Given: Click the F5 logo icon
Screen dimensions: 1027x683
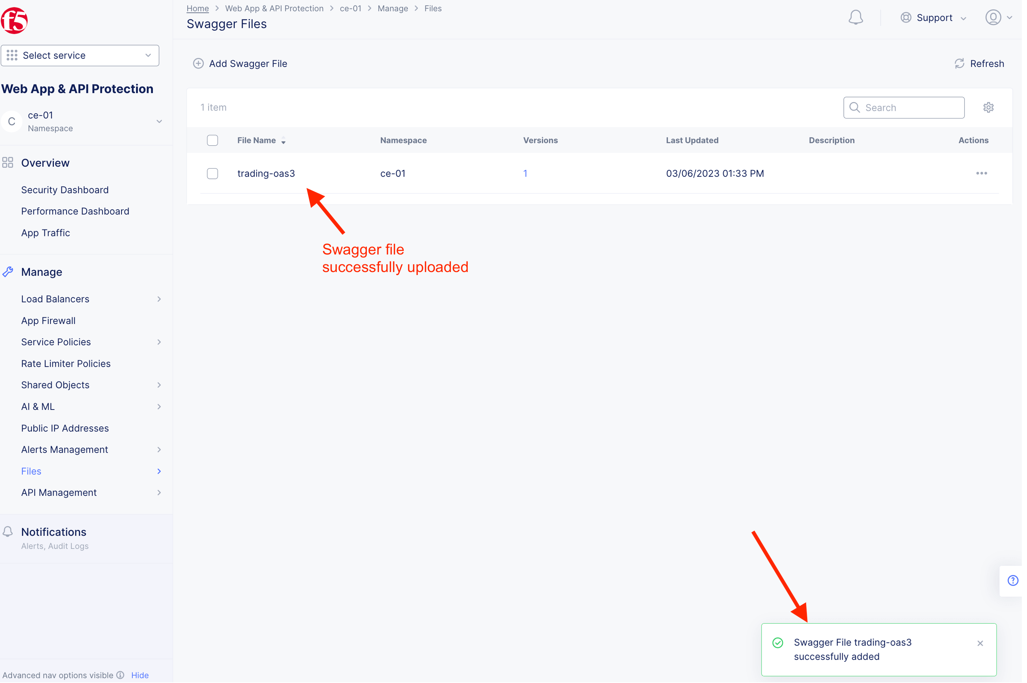Looking at the screenshot, I should pyautogui.click(x=14, y=20).
